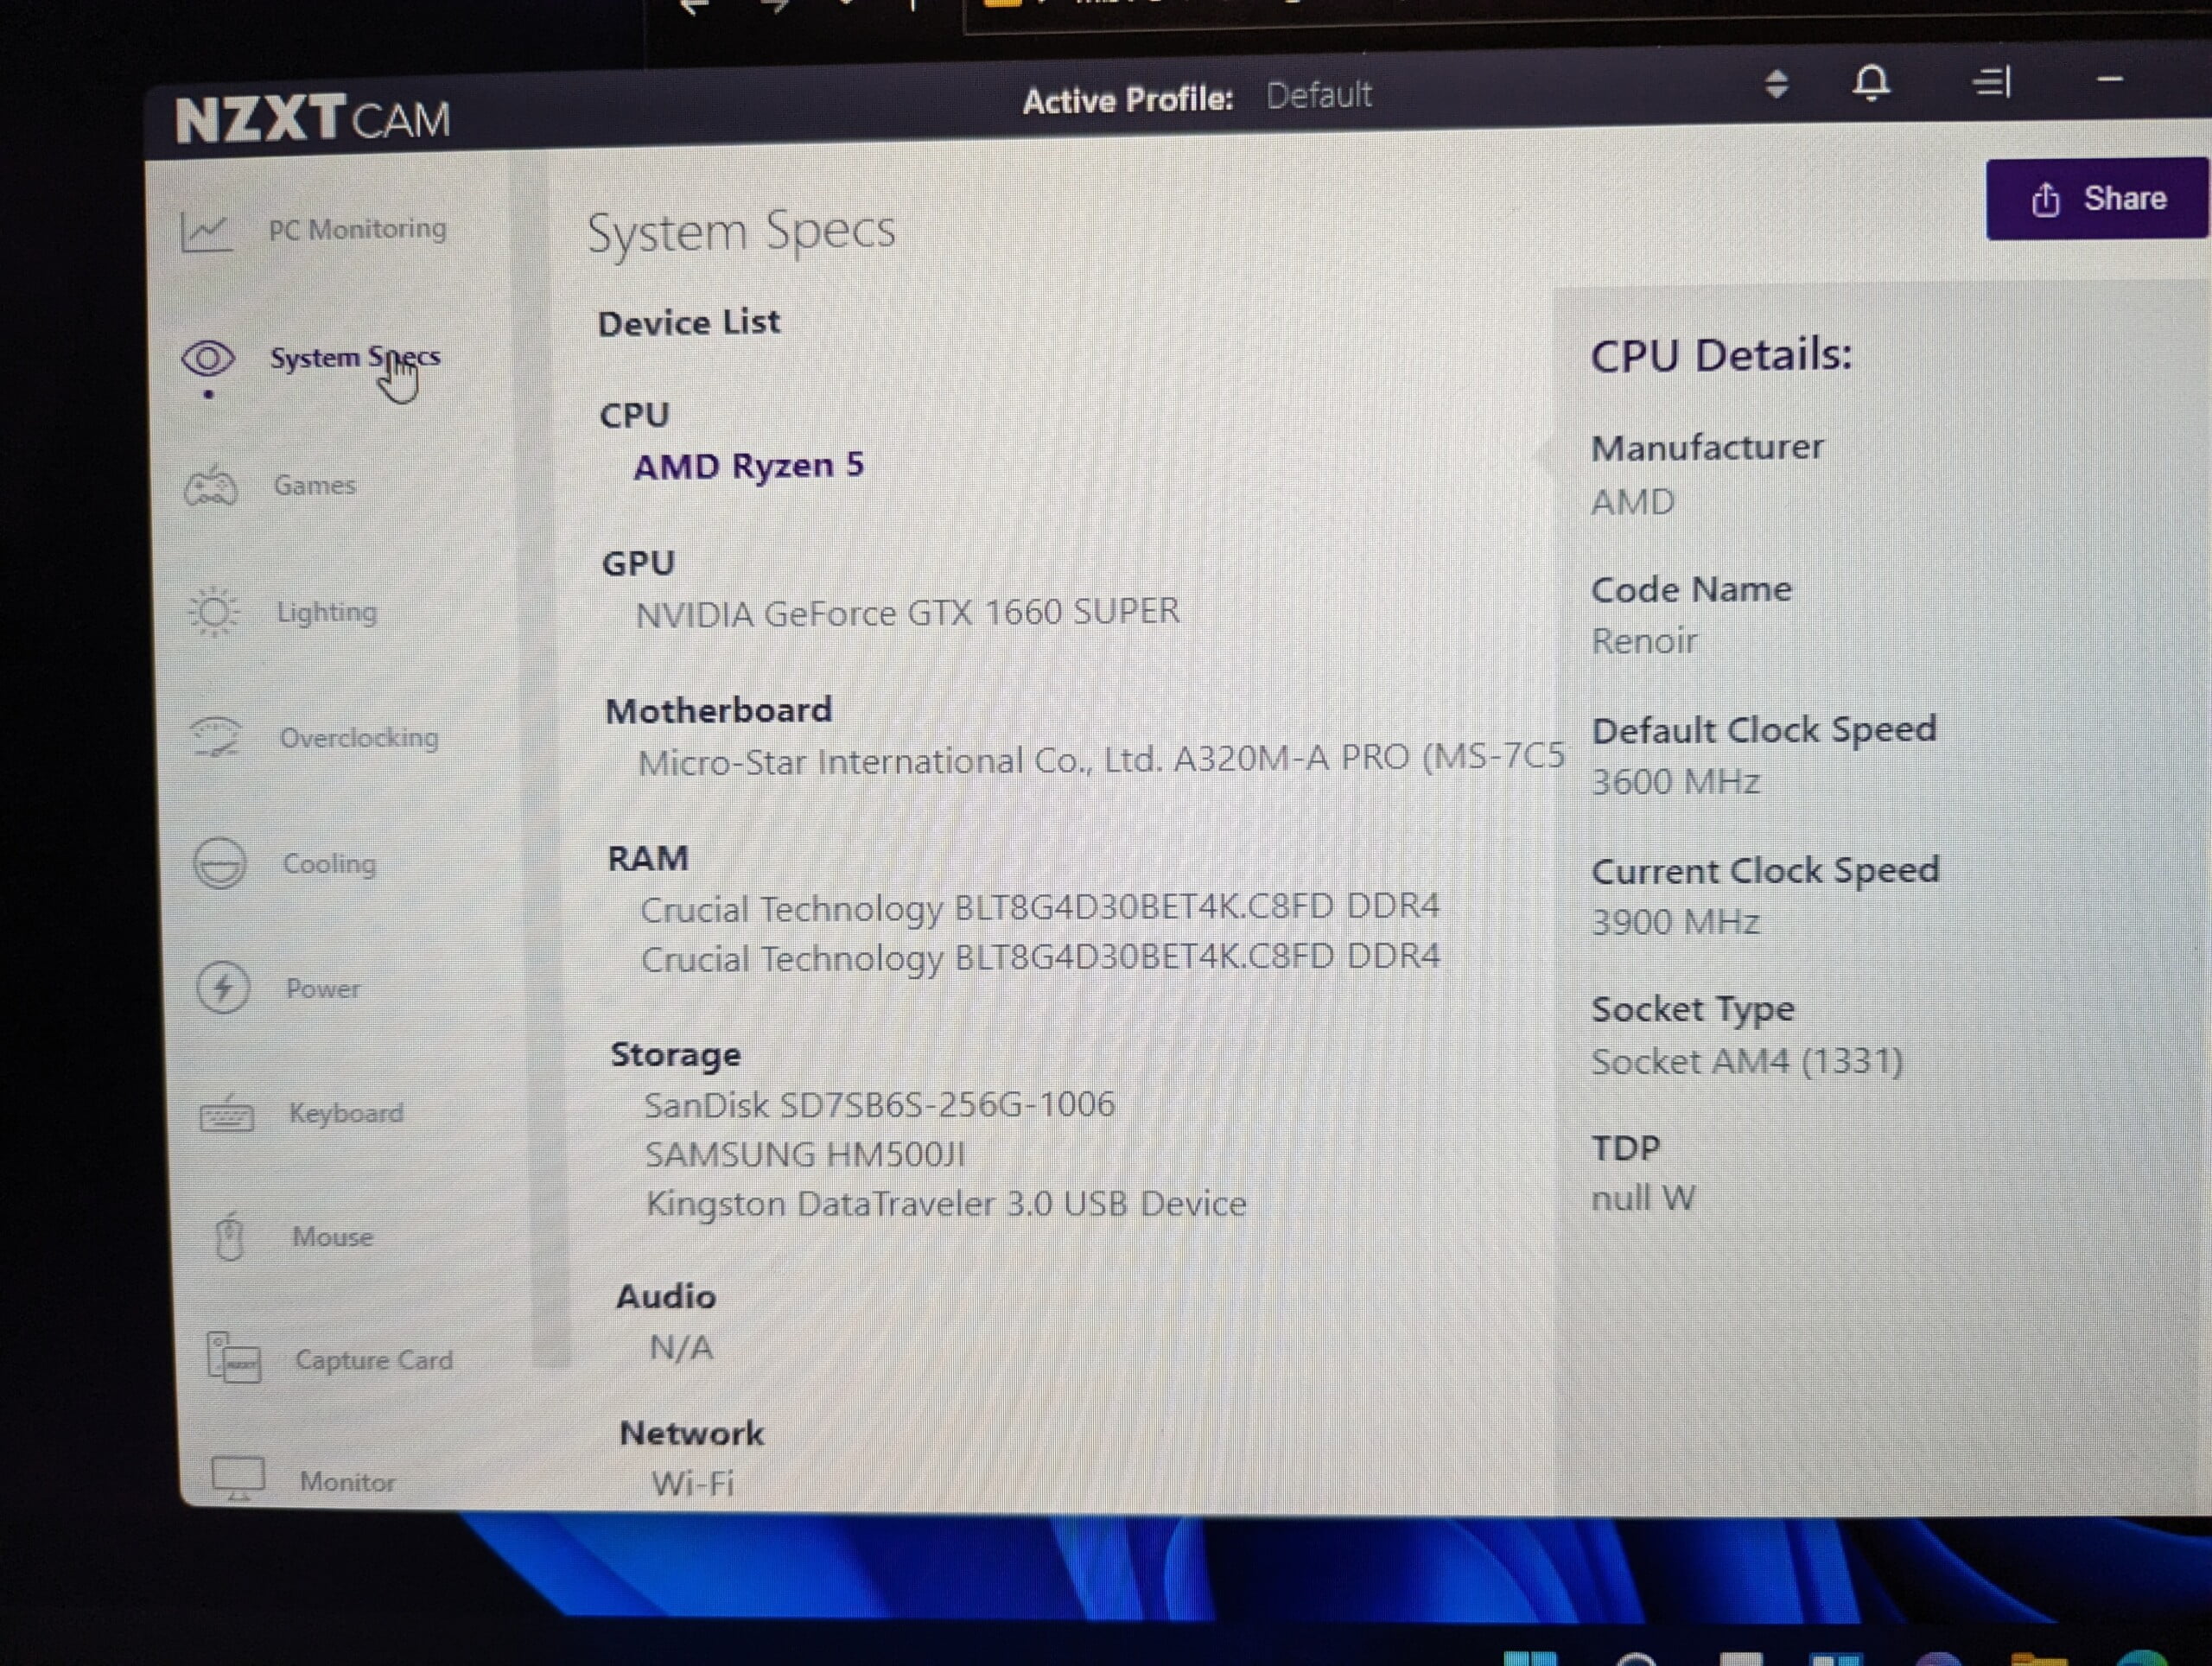Click the null W TDP value
Screen dimensions: 2212x1666
tap(1643, 1198)
